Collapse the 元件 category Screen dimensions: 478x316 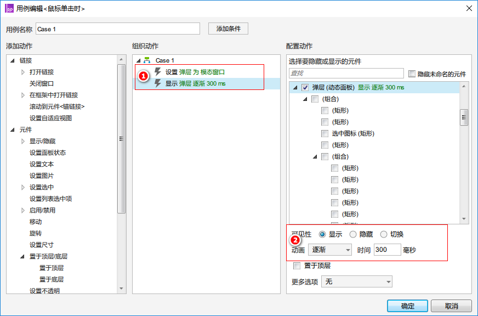pos(13,129)
